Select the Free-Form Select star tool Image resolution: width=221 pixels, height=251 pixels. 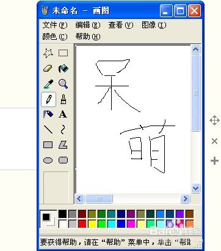coord(48,53)
